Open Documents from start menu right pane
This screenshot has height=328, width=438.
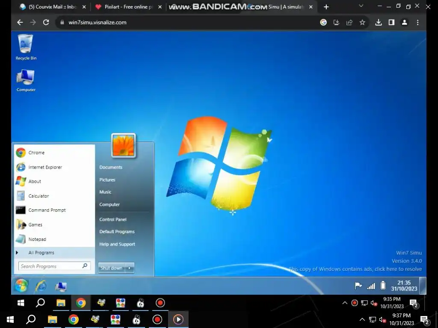(111, 167)
